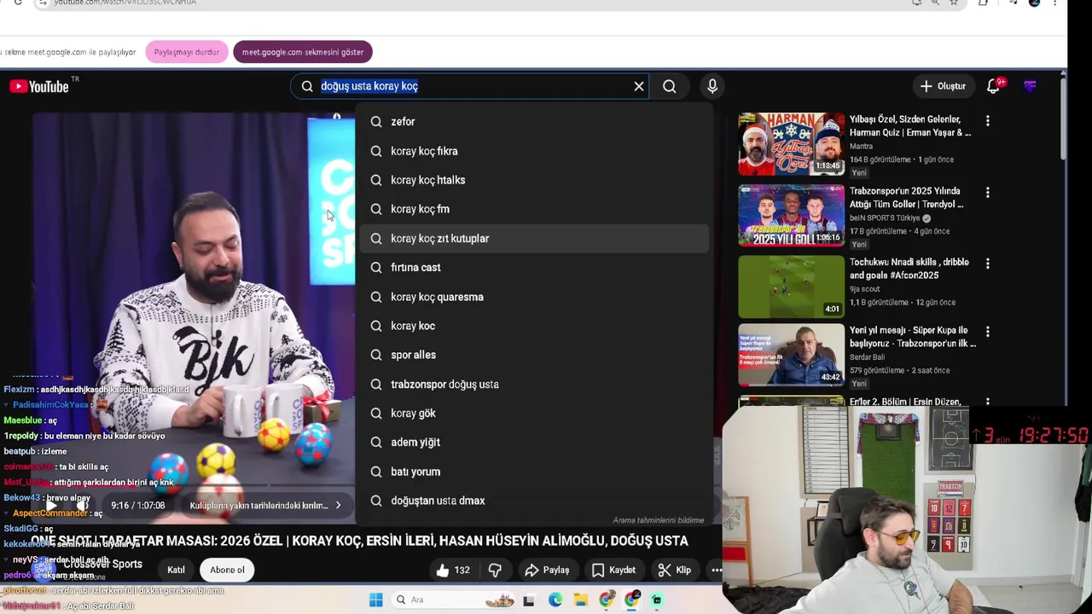Viewport: 1092px width, 614px height.
Task: Like the video with thumbs up
Action: click(453, 571)
